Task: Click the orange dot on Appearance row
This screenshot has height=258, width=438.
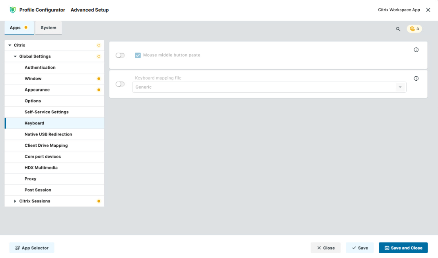Action: point(99,90)
